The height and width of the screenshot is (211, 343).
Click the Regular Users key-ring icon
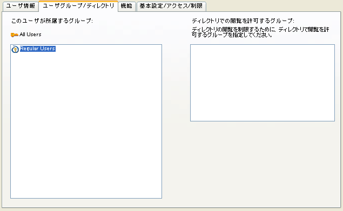15,49
